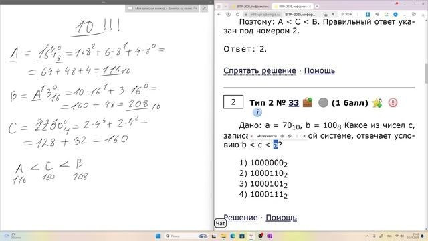Click the Ответ: 2. text
This screenshot has width=428, height=241.
pos(245,49)
